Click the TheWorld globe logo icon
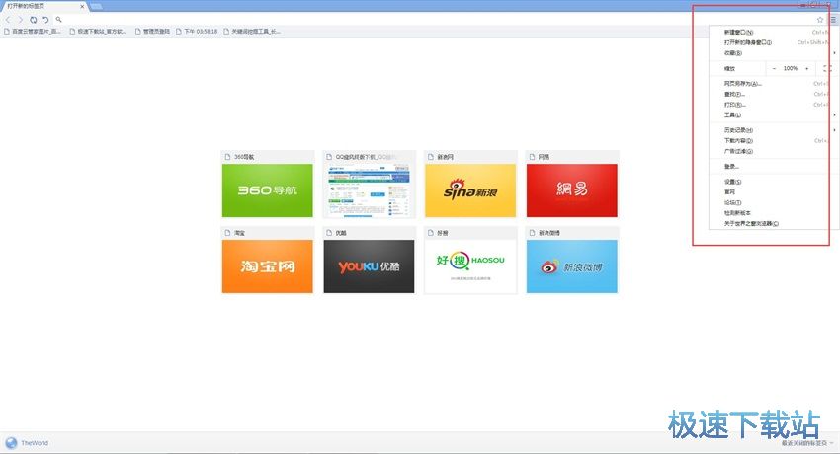 click(x=11, y=443)
